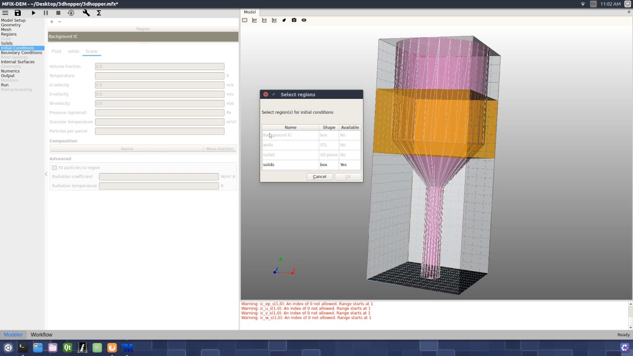Remove region with minus icon

pyautogui.click(x=59, y=22)
